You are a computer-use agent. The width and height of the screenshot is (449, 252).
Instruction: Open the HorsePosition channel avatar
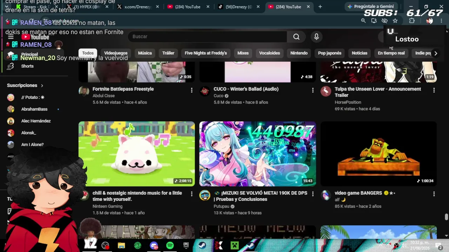coord(326,91)
